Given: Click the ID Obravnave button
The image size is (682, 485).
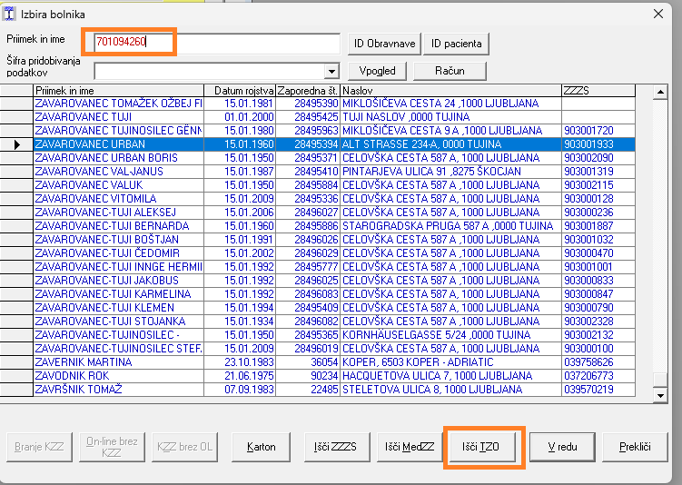Looking at the screenshot, I should click(384, 44).
